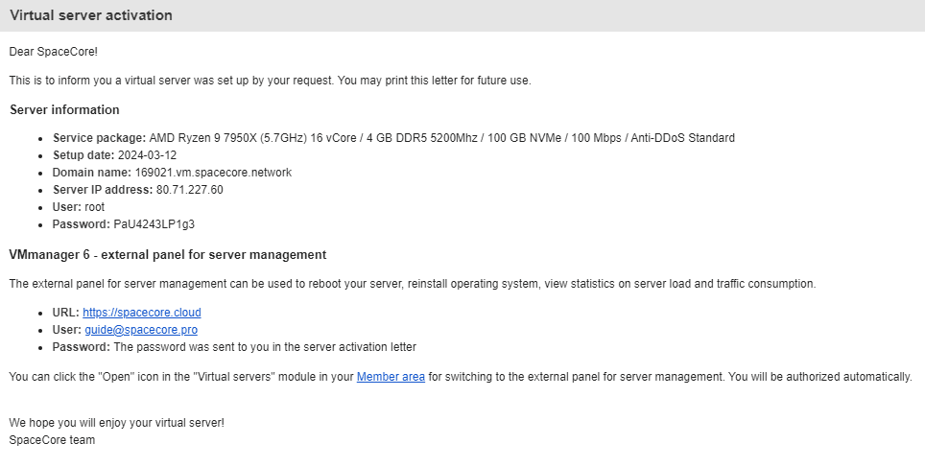Viewport: 925px width, 467px height.
Task: Open the https://spacecore.cloud URL link
Action: 141,313
